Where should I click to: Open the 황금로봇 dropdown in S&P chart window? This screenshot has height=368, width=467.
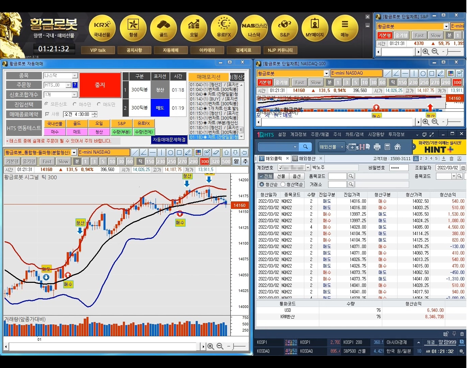coord(446,26)
